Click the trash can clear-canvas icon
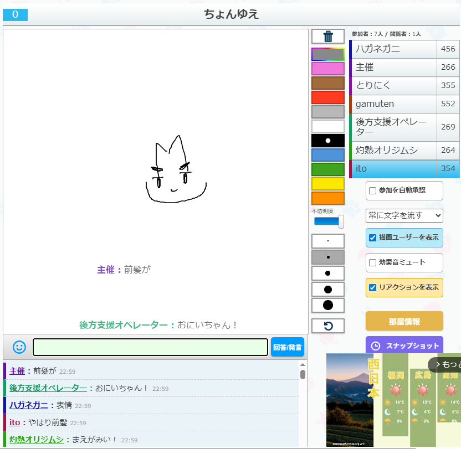 tap(328, 37)
